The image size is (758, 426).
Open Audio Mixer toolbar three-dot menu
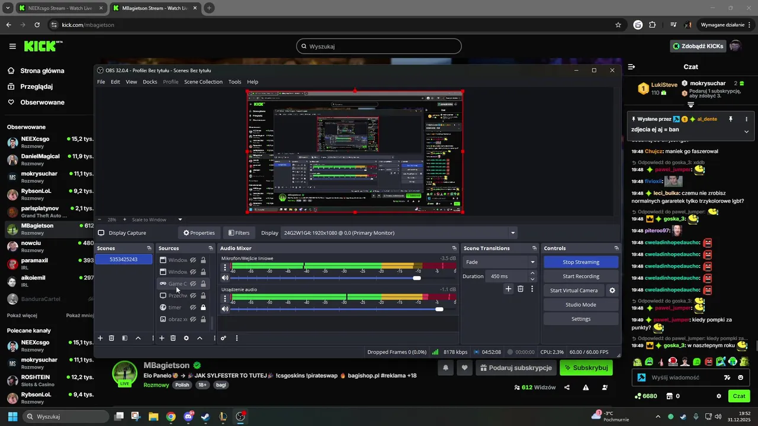click(236, 338)
